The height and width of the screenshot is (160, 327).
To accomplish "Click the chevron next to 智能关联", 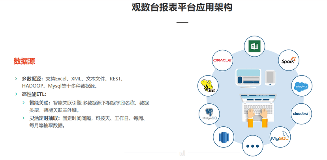I will pos(24,103).
